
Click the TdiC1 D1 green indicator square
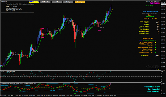point(156,46)
